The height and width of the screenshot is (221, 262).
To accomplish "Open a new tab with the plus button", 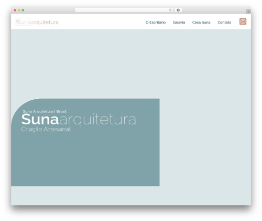I will 248,11.
